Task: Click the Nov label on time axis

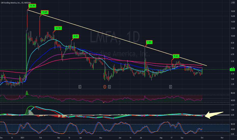Action: 222,138
